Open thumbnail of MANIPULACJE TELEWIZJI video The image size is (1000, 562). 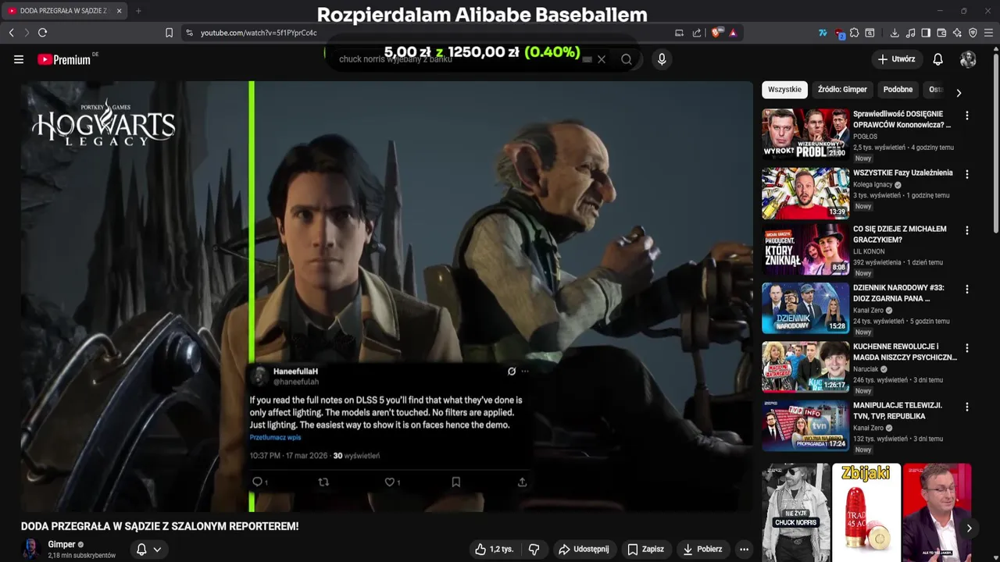(805, 425)
